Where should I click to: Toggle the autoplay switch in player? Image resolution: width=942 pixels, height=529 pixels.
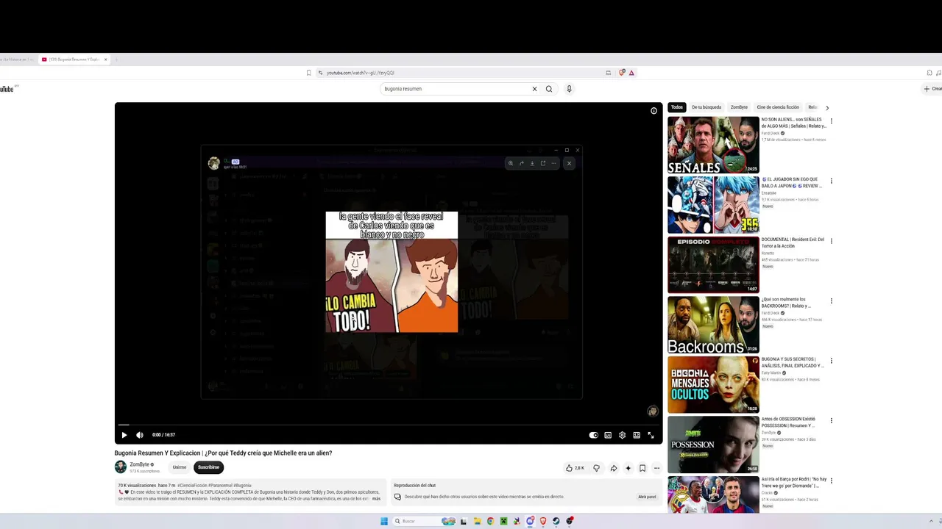[594, 435]
